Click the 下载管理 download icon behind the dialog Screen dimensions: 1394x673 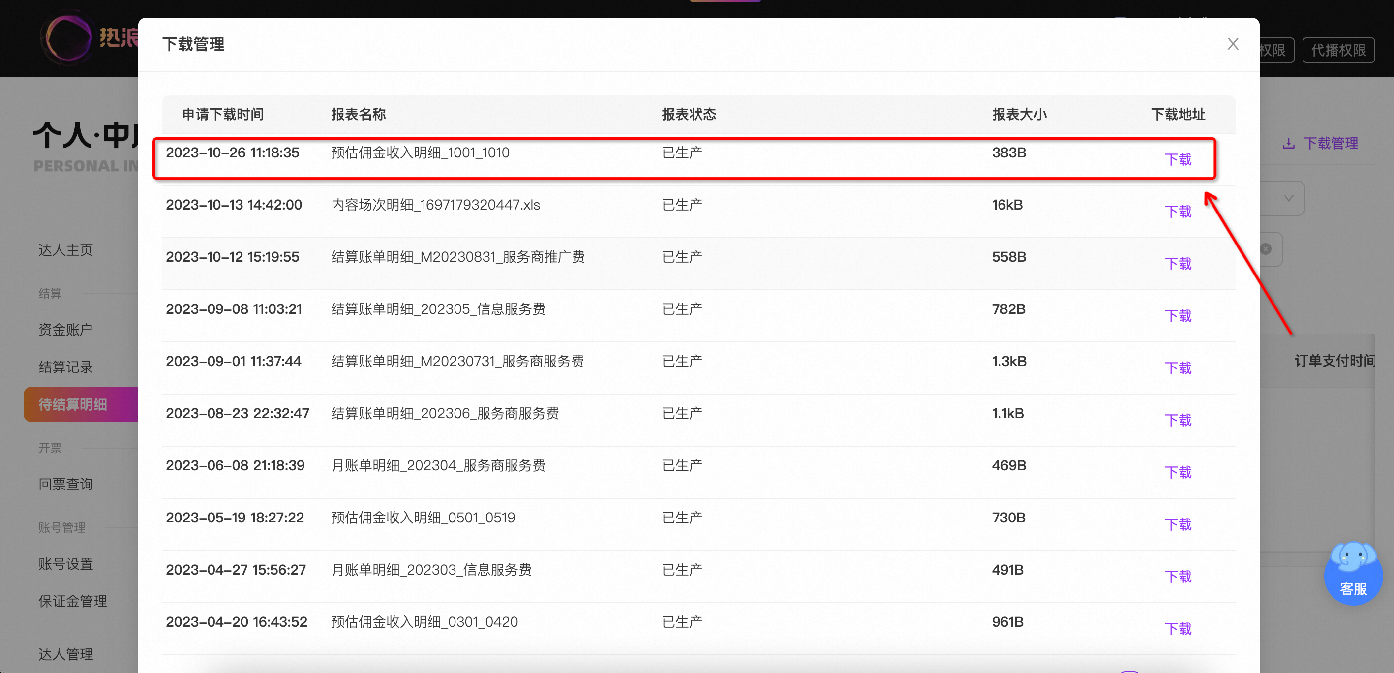1288,144
